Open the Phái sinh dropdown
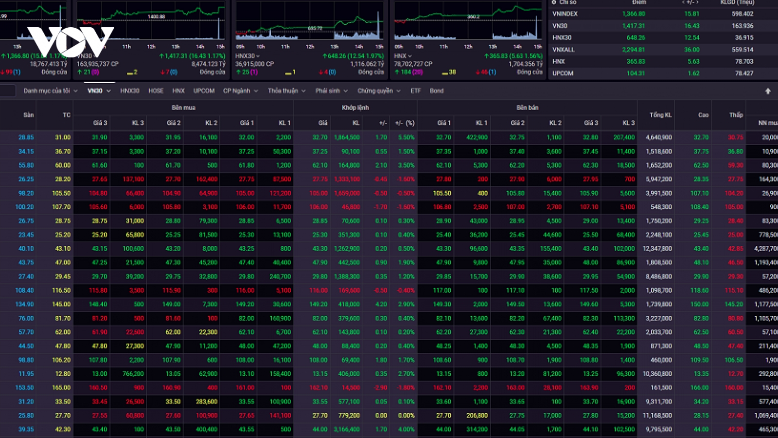 [x=331, y=91]
